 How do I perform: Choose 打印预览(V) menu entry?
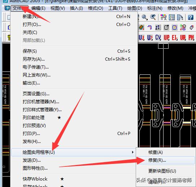[74, 126]
